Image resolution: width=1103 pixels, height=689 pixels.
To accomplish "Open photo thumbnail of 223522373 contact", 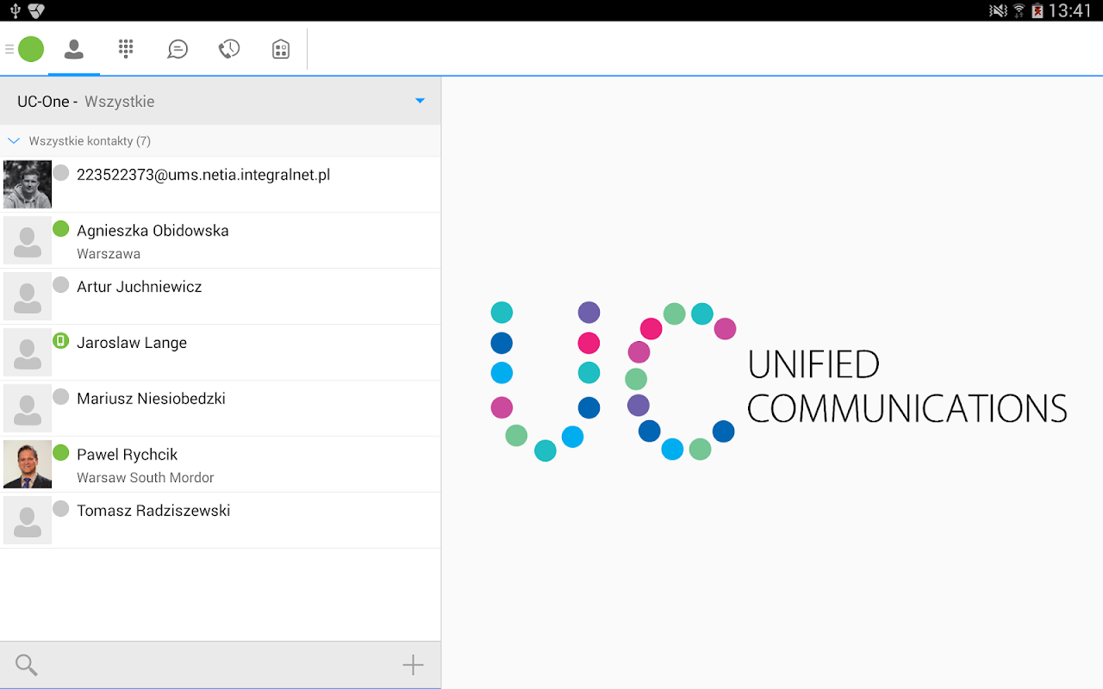I will click(28, 184).
